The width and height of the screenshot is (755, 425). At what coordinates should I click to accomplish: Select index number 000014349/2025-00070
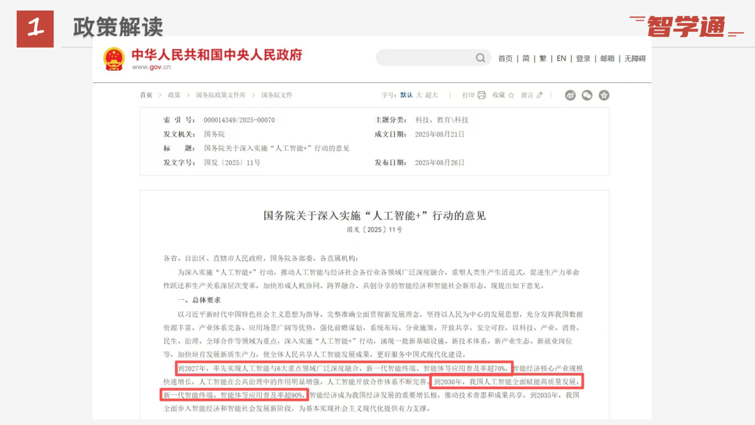tap(240, 120)
